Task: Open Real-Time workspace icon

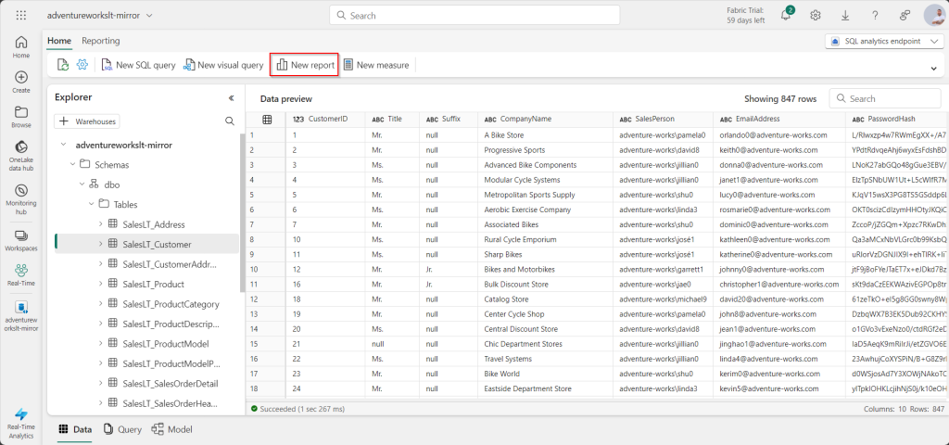Action: click(21, 274)
